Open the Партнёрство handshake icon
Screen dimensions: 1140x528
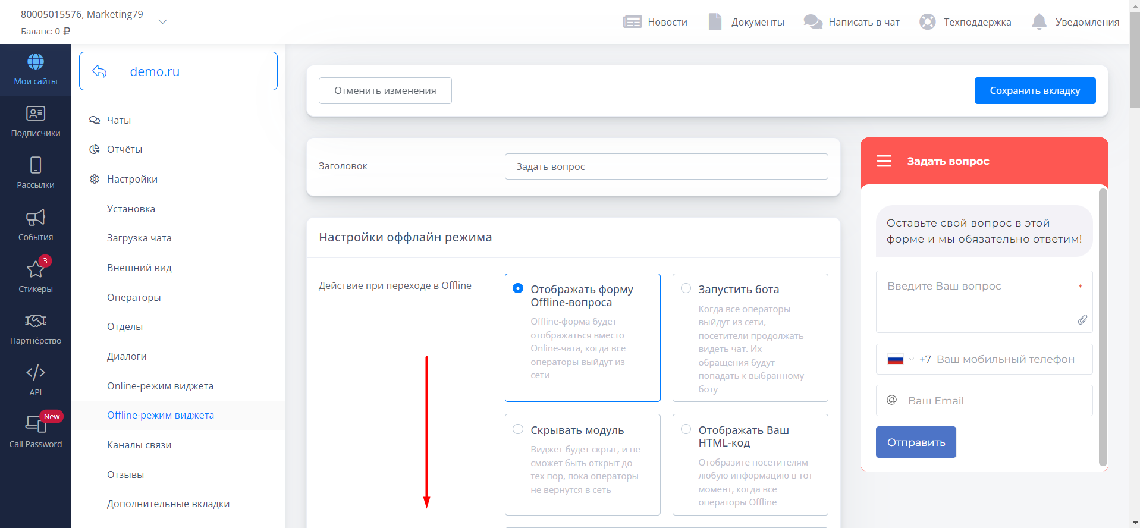(36, 321)
